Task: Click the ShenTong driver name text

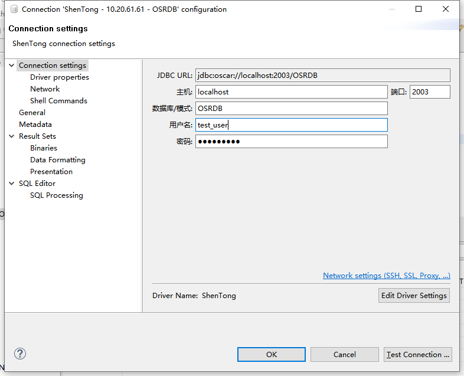Action: pyautogui.click(x=218, y=296)
